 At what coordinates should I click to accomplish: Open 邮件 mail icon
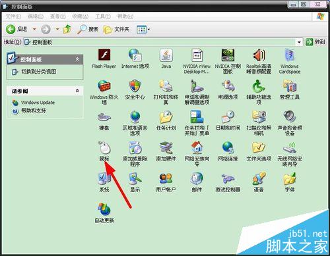pyautogui.click(x=197, y=178)
